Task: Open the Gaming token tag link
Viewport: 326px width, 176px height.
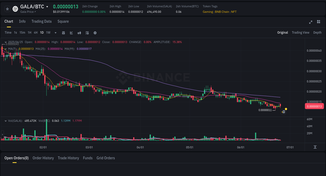Action: click(207, 12)
